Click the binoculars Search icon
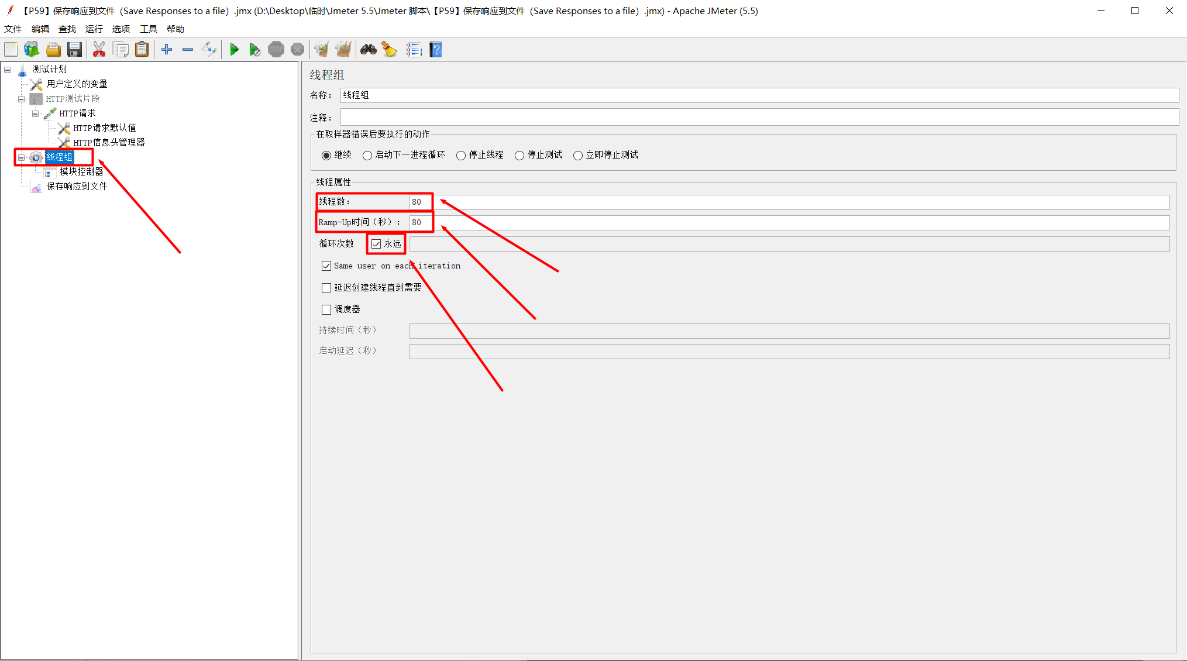The image size is (1187, 661). [368, 50]
